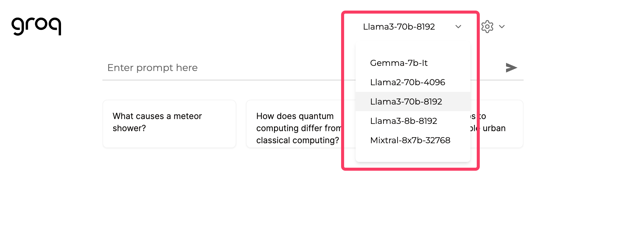Click the selected model name in selector header
Screen dimensions: 626x226
399,27
